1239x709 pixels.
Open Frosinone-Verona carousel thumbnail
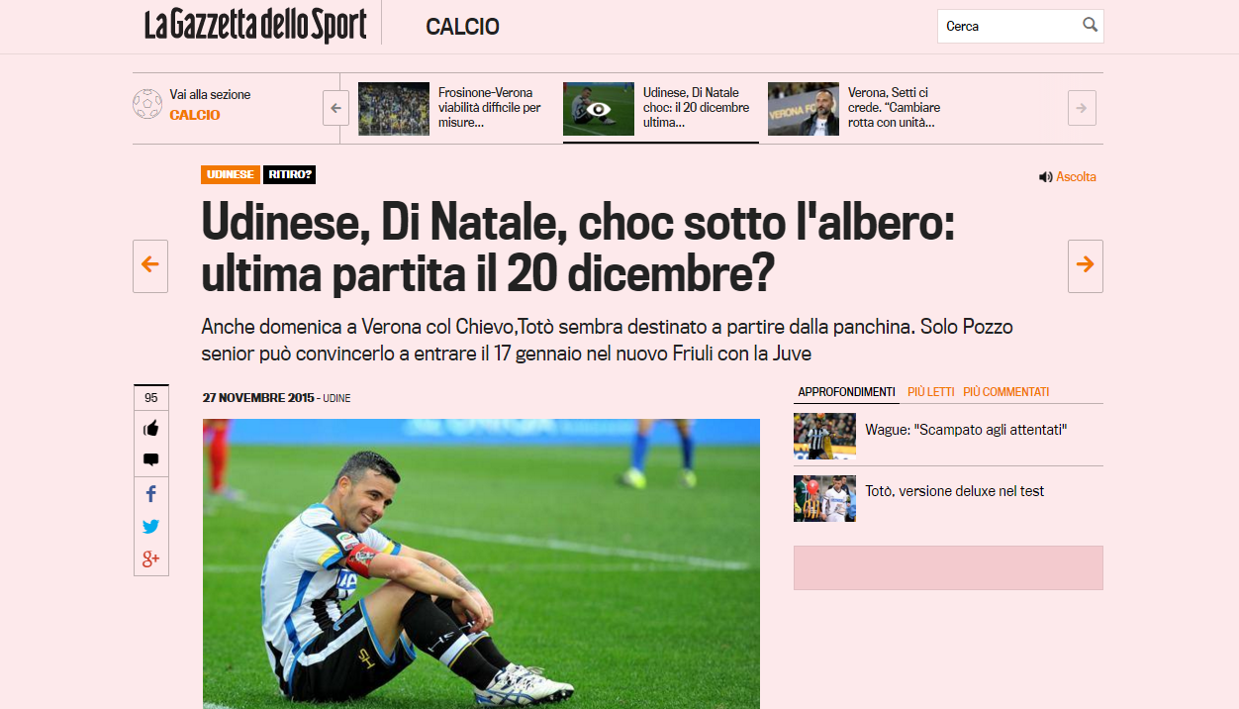394,109
